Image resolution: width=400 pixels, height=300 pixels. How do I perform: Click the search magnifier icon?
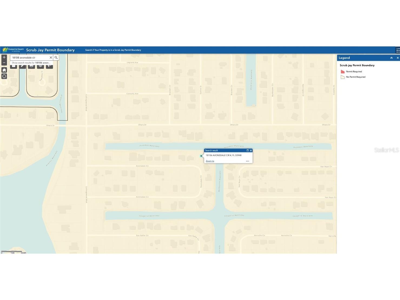(56, 57)
